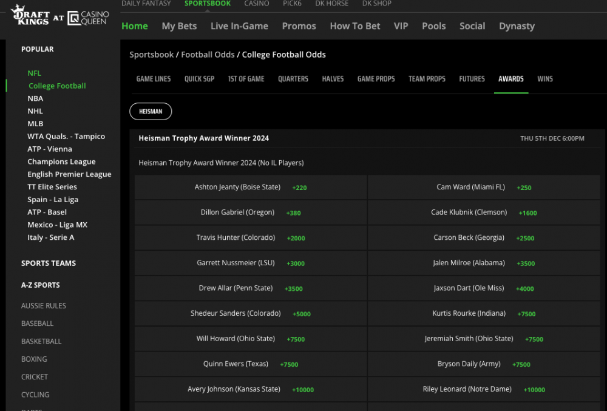Select NFL in the Popular sidebar
The width and height of the screenshot is (607, 411).
coord(34,73)
